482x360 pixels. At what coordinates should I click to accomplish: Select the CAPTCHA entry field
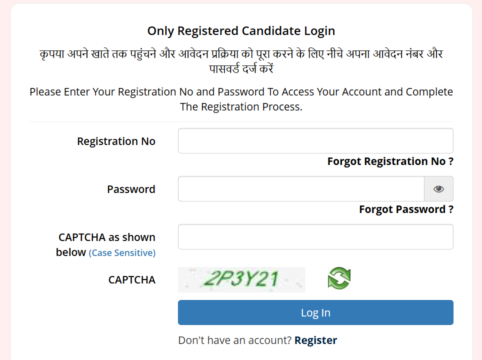(315, 237)
